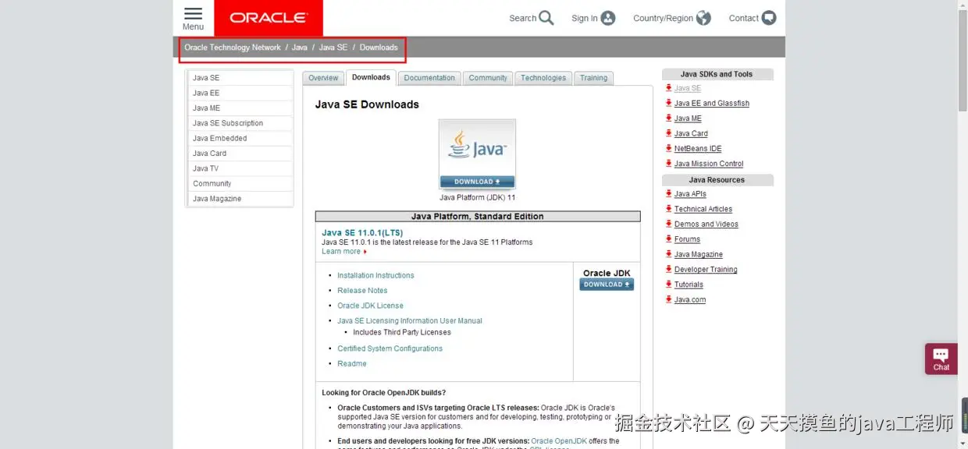Open the Readme link
Viewport: 968px width, 449px height.
coord(351,363)
